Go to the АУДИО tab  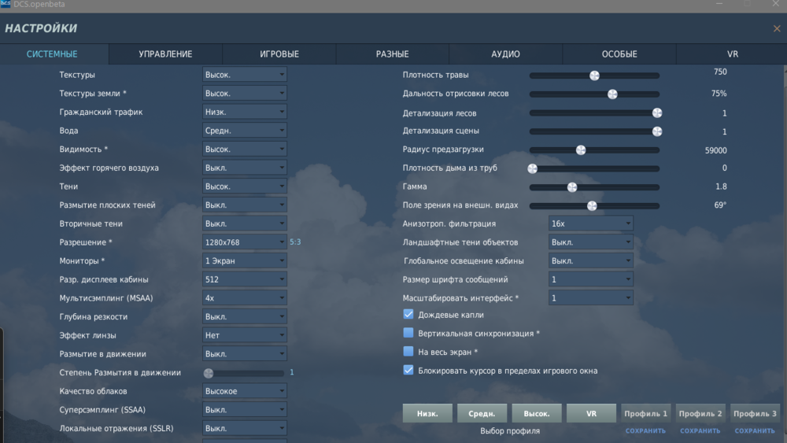click(x=505, y=54)
